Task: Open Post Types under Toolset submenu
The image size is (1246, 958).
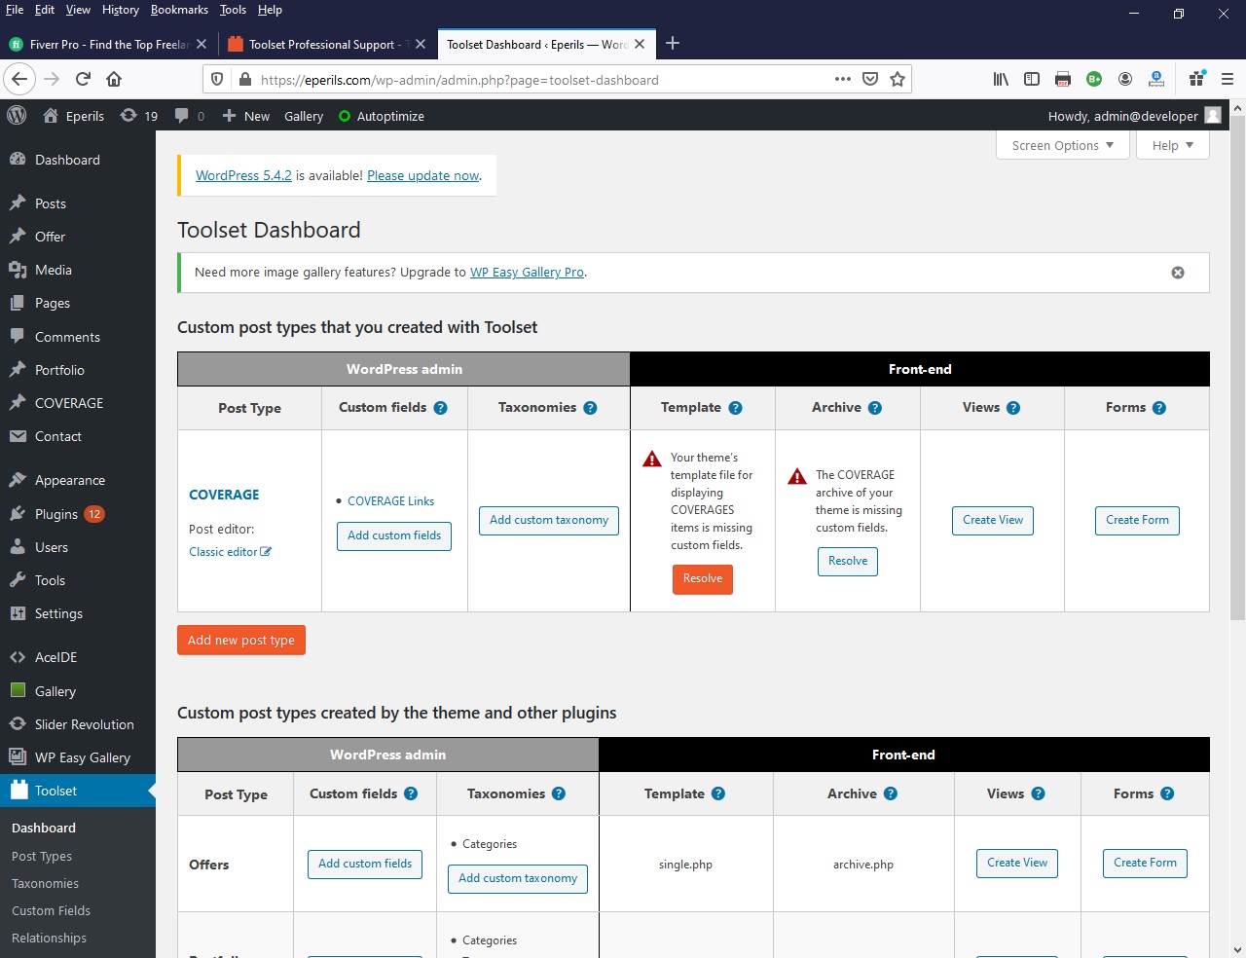Action: point(42,856)
